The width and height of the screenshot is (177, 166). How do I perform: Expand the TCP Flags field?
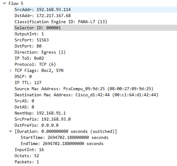[11, 71]
